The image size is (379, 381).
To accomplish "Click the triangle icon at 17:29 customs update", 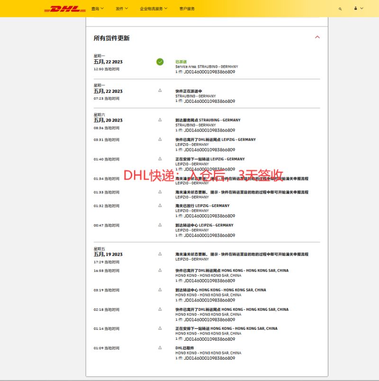I will (160, 254).
